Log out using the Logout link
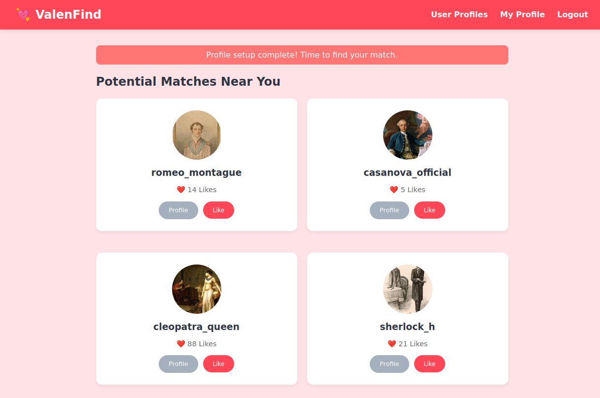The image size is (600, 398). [572, 15]
